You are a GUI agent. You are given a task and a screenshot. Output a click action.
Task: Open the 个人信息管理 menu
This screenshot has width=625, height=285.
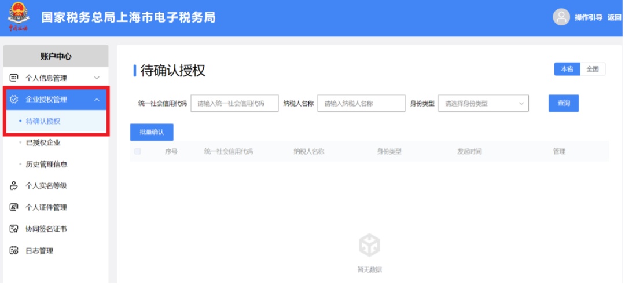[56, 78]
